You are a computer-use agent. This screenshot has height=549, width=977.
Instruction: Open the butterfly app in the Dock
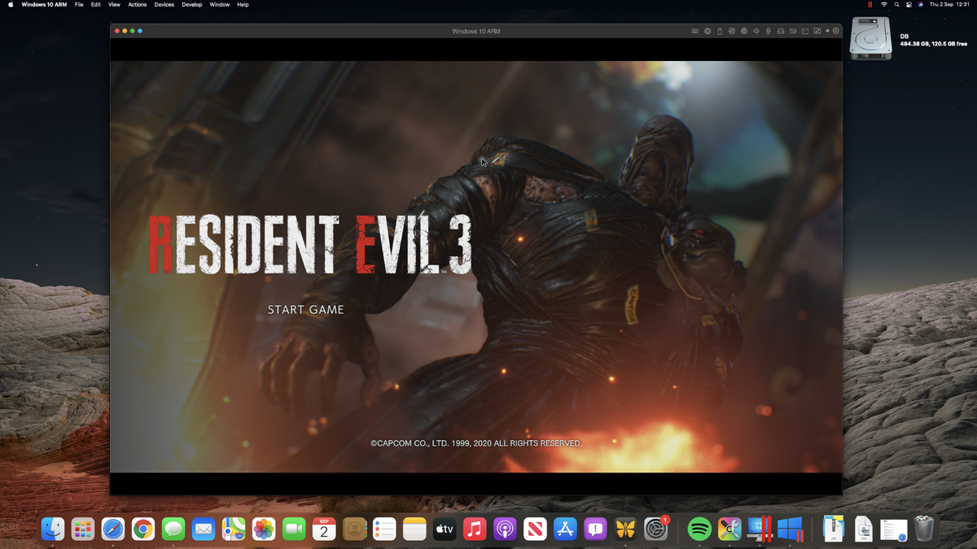tap(625, 529)
